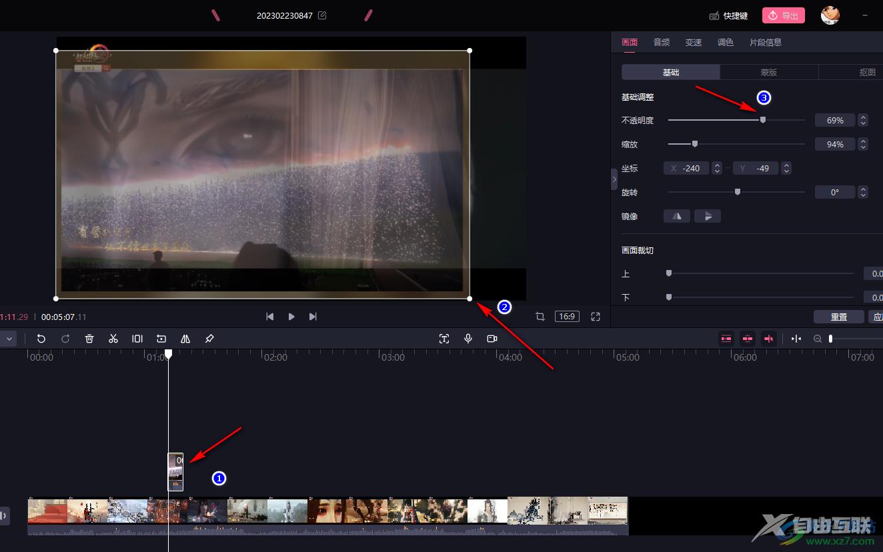Open user profile avatar

(x=830, y=15)
